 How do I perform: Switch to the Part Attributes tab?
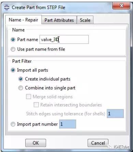click(x=59, y=20)
